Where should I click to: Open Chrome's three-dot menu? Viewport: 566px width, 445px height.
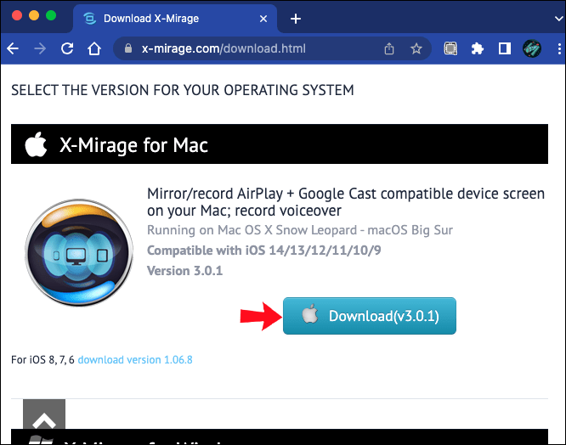(x=559, y=48)
